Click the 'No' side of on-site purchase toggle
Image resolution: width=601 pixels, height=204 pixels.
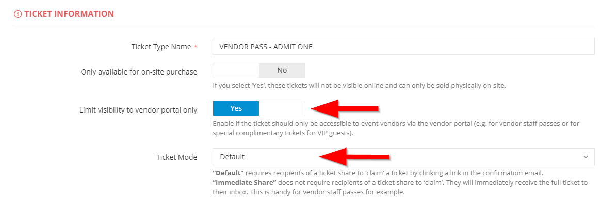pyautogui.click(x=282, y=71)
